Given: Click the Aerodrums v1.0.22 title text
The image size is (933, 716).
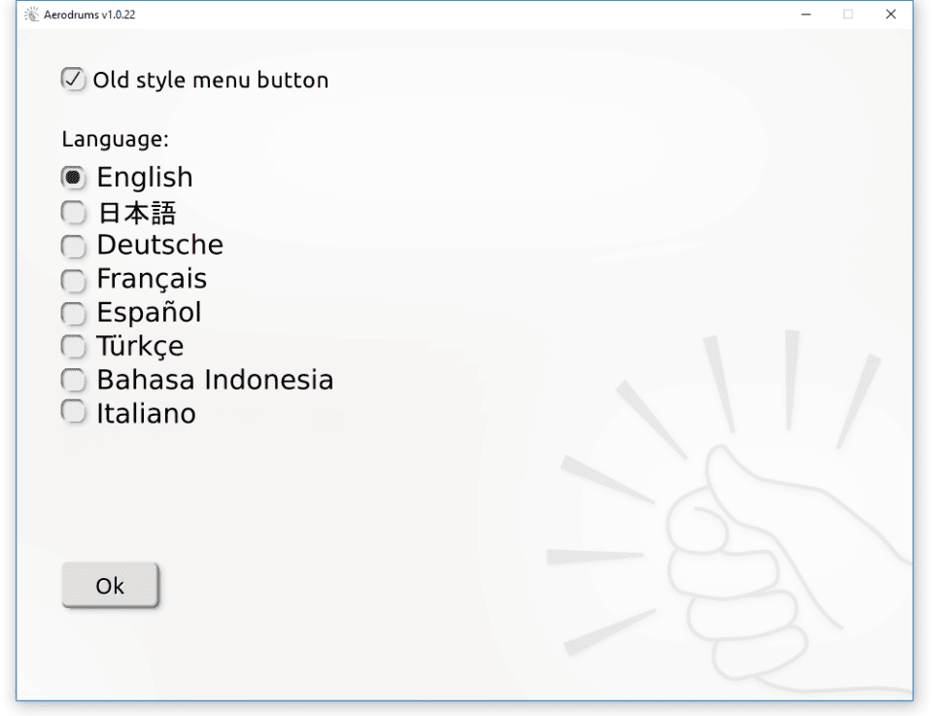Looking at the screenshot, I should click(89, 15).
